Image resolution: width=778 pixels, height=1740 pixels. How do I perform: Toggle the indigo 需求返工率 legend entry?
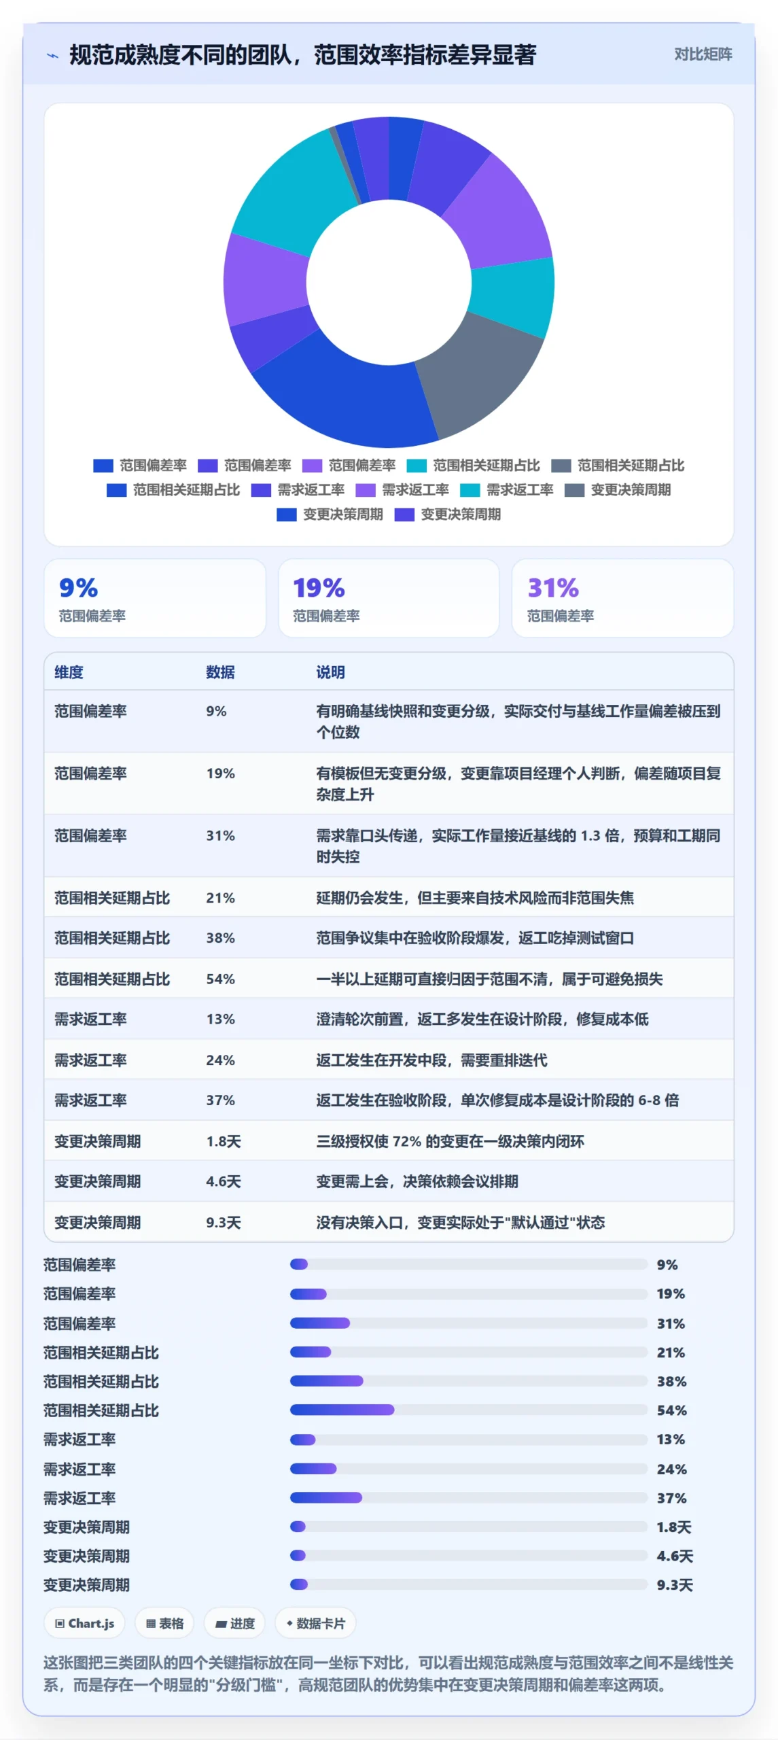[x=298, y=490]
